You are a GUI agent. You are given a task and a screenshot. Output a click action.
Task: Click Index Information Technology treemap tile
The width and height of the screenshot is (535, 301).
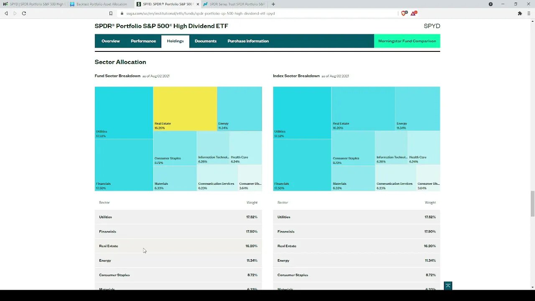coord(391,148)
